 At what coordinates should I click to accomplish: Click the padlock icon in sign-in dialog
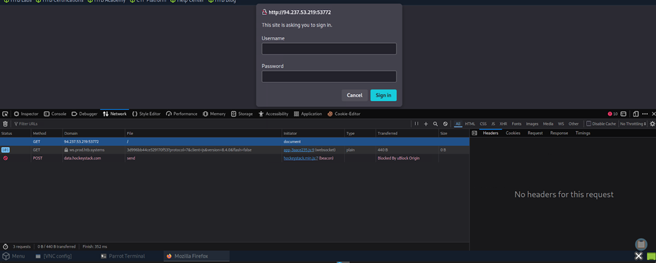point(264,13)
